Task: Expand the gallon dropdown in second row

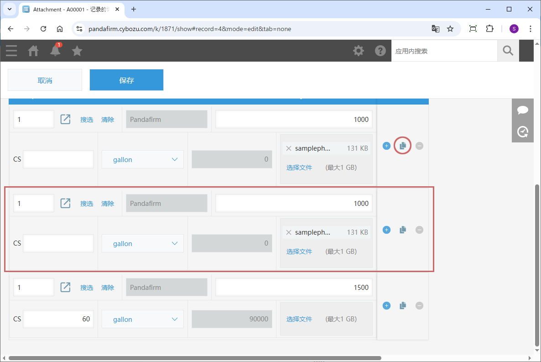Action: tap(143, 244)
